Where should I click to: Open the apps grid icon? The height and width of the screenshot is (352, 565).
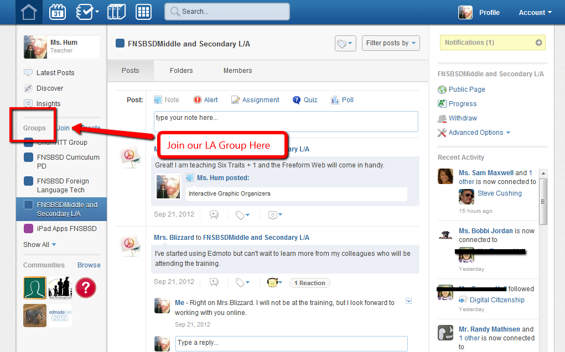tap(143, 12)
